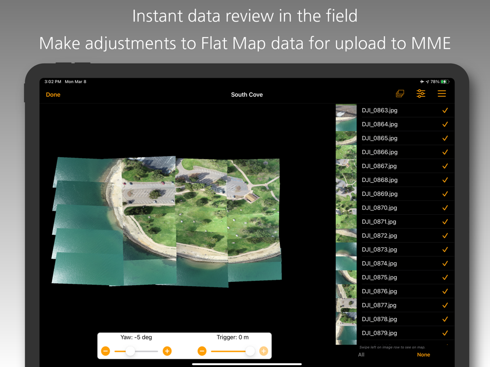
Task: Tap the location services arrow icon
Action: click(427, 81)
